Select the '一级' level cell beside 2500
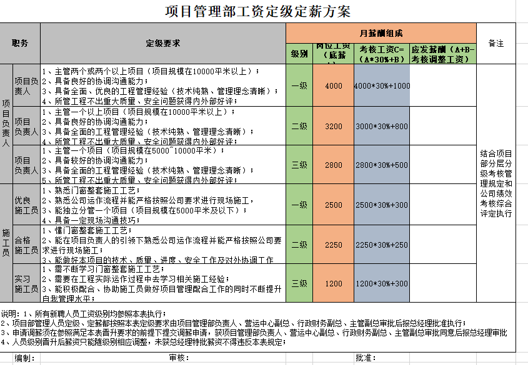This screenshot has height=365, width=528. tap(299, 205)
